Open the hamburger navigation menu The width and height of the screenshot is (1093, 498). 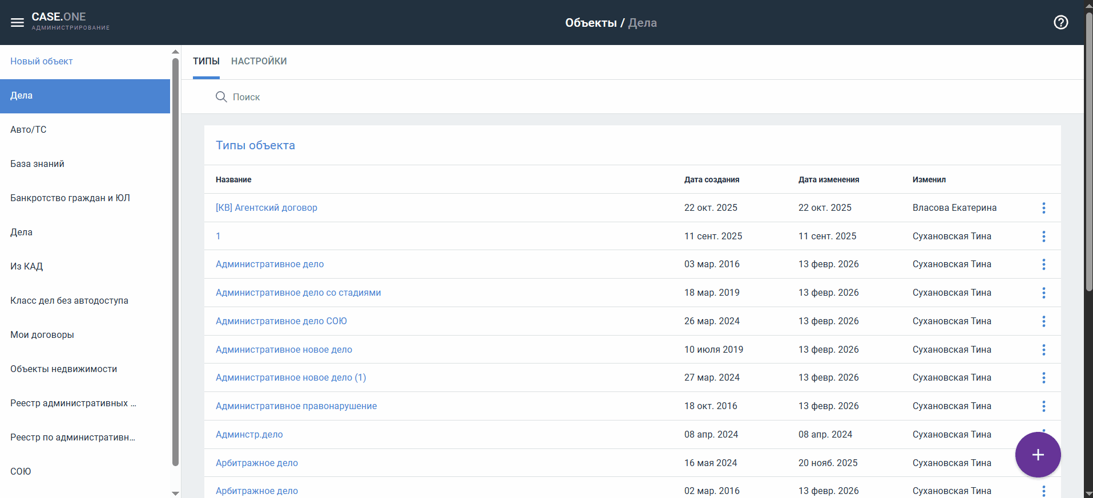coord(17,23)
